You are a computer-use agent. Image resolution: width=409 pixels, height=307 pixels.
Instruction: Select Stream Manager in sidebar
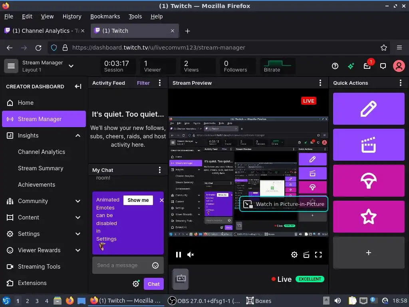(44, 119)
